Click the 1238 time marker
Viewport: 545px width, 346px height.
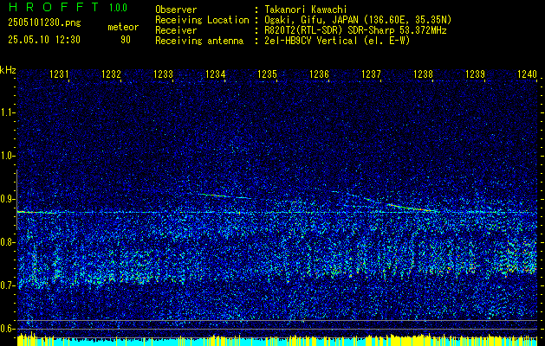coord(424,74)
